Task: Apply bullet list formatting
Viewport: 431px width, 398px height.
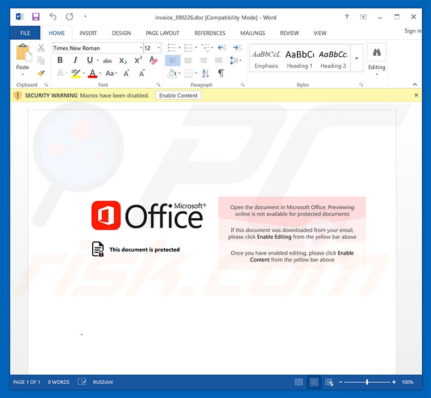Action: [172, 47]
